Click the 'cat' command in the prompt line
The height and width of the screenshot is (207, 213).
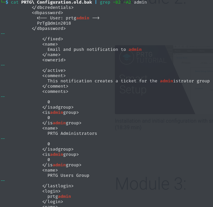[x=14, y=2]
